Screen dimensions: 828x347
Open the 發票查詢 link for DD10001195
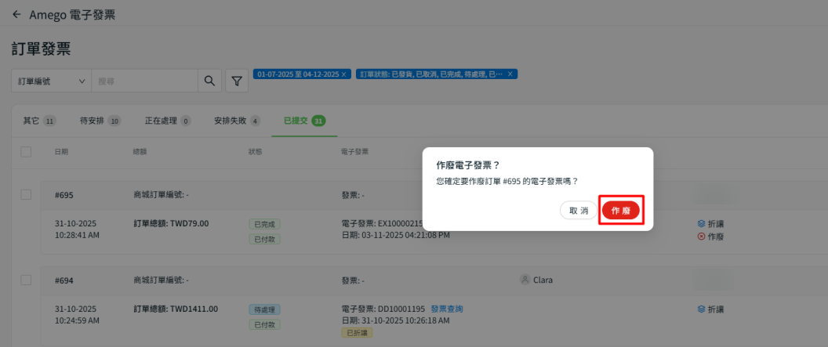pyautogui.click(x=446, y=309)
